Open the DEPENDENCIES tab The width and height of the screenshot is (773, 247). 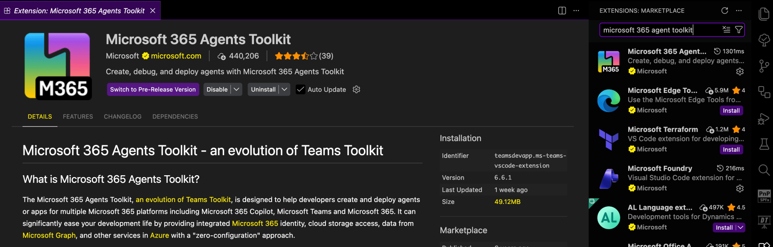[175, 117]
